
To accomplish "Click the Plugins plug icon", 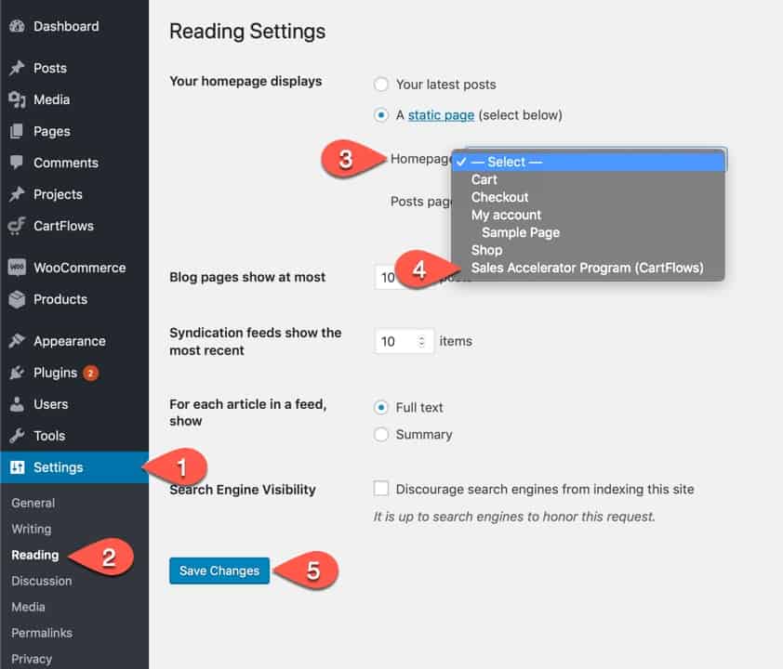I will (x=17, y=373).
